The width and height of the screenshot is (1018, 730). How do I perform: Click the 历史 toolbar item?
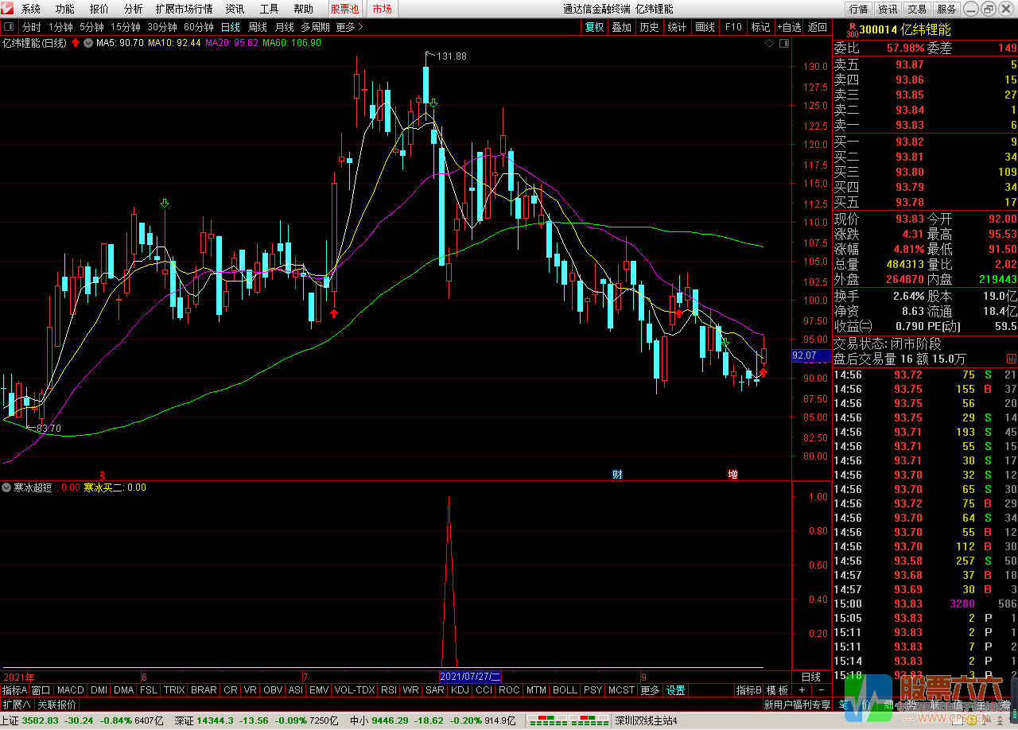tap(650, 27)
